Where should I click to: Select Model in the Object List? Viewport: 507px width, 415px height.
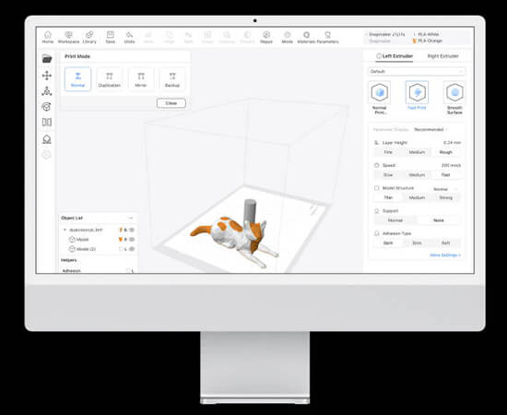83,240
